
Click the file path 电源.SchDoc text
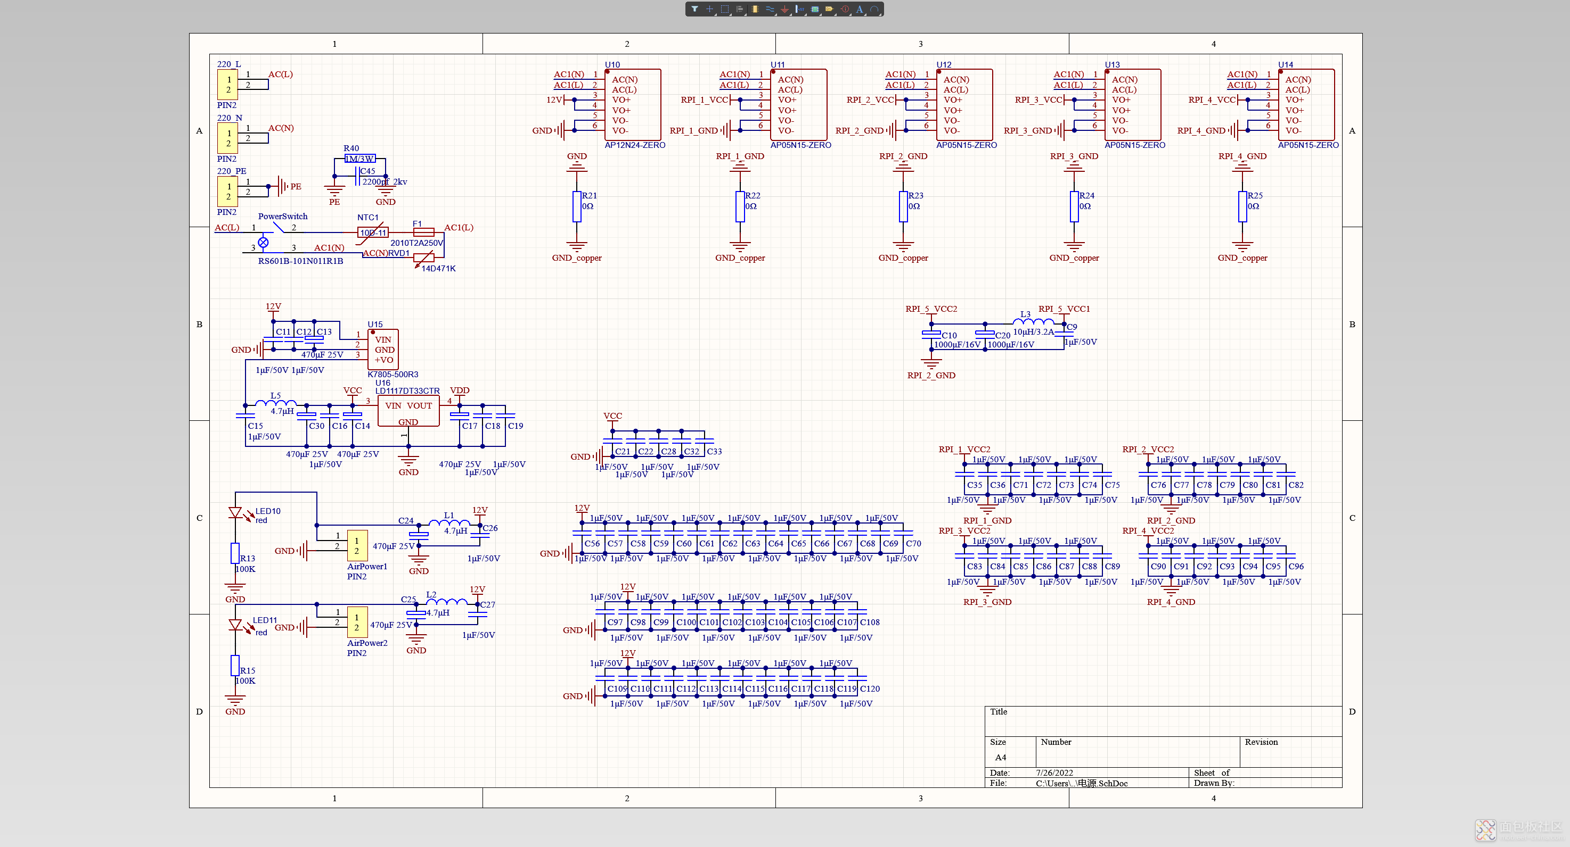1082,783
